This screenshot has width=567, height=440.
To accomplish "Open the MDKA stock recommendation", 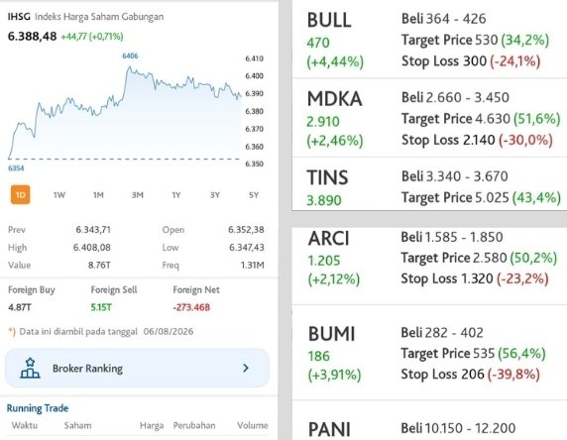I will [x=429, y=118].
